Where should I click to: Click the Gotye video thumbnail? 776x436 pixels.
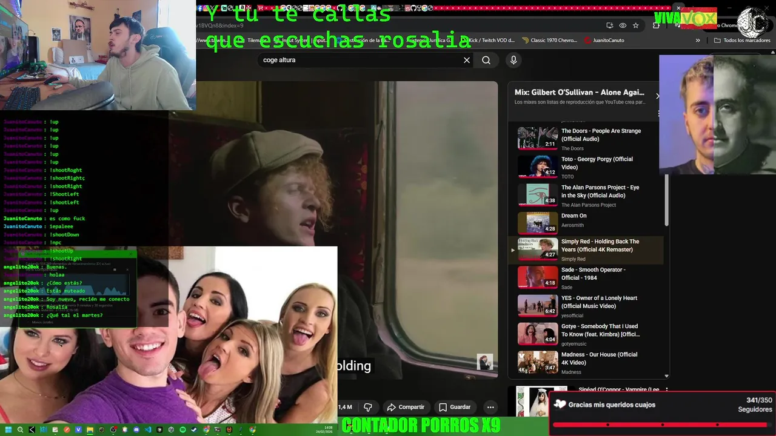point(538,334)
